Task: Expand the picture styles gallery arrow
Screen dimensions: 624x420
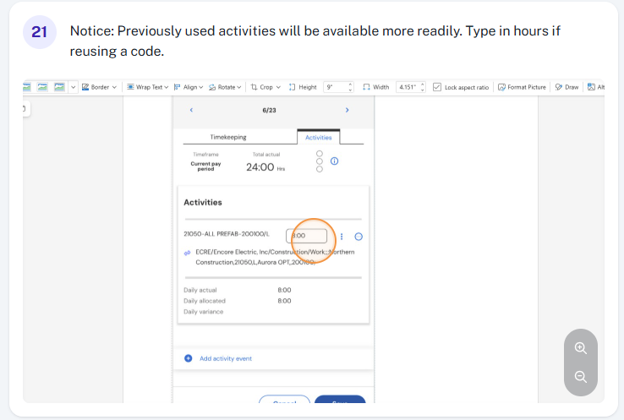Action: click(x=74, y=87)
